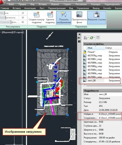
Task: Open the AutoCAD application menu (red A)
Action: [x=2, y=2]
